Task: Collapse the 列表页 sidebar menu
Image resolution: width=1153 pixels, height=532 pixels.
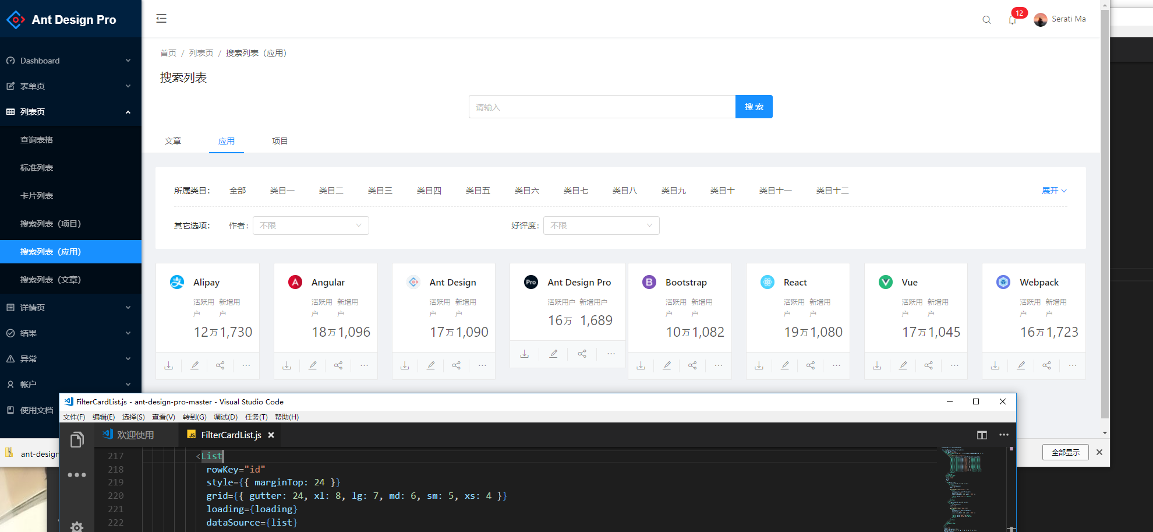Action: 70,112
